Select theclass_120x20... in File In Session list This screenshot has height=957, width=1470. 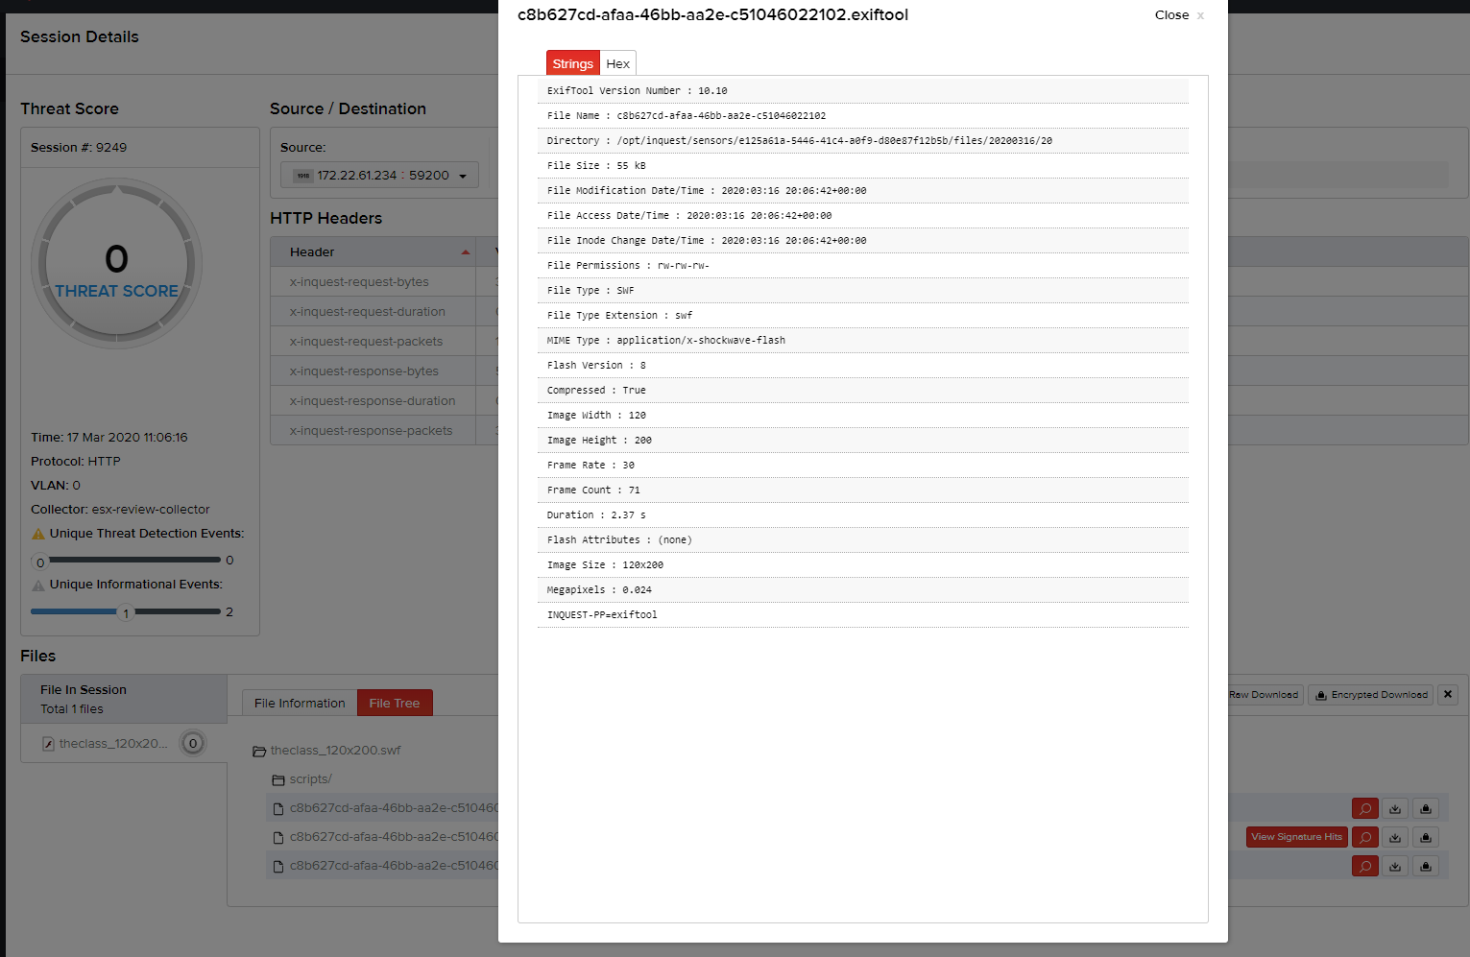[113, 744]
